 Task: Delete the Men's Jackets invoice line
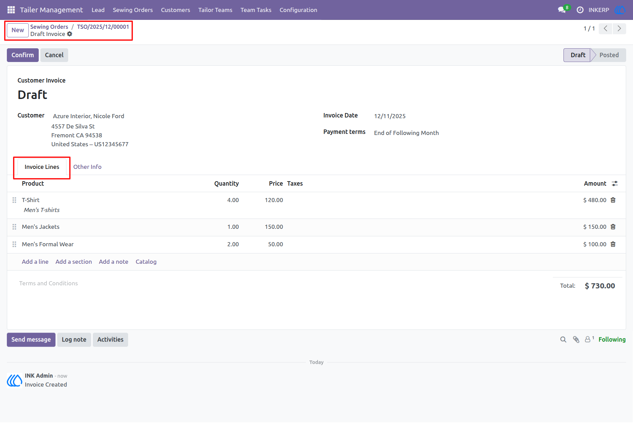click(x=613, y=227)
